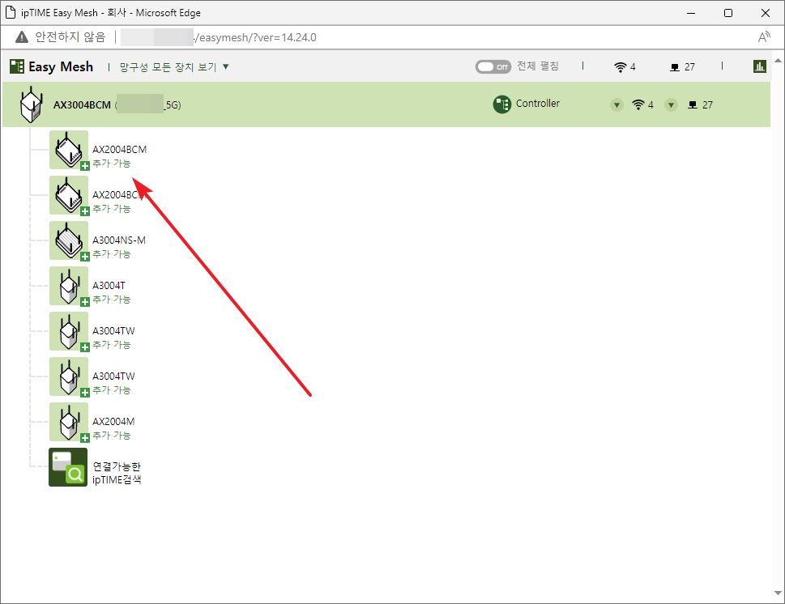Select the A3004TW device icon just above AX2004M
785x604 pixels.
pos(69,376)
